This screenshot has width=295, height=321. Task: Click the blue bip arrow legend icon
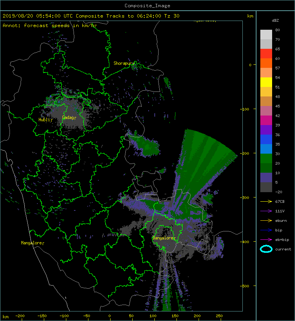[x=266, y=230]
